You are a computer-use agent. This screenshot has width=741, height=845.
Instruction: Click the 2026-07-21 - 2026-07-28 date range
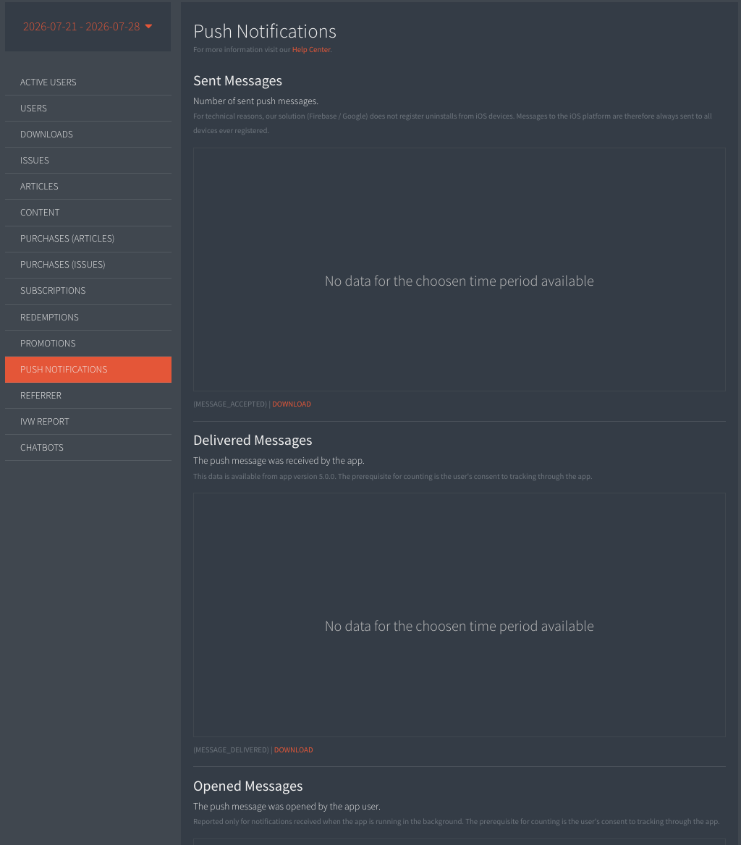(x=81, y=26)
